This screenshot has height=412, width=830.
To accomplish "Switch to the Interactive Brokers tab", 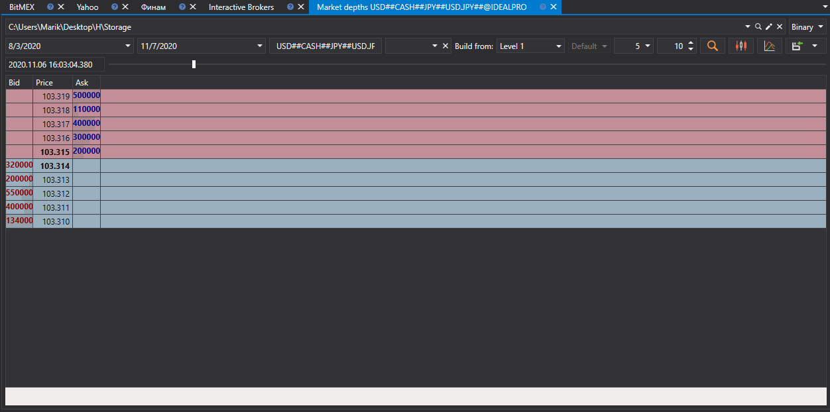I will tap(241, 7).
